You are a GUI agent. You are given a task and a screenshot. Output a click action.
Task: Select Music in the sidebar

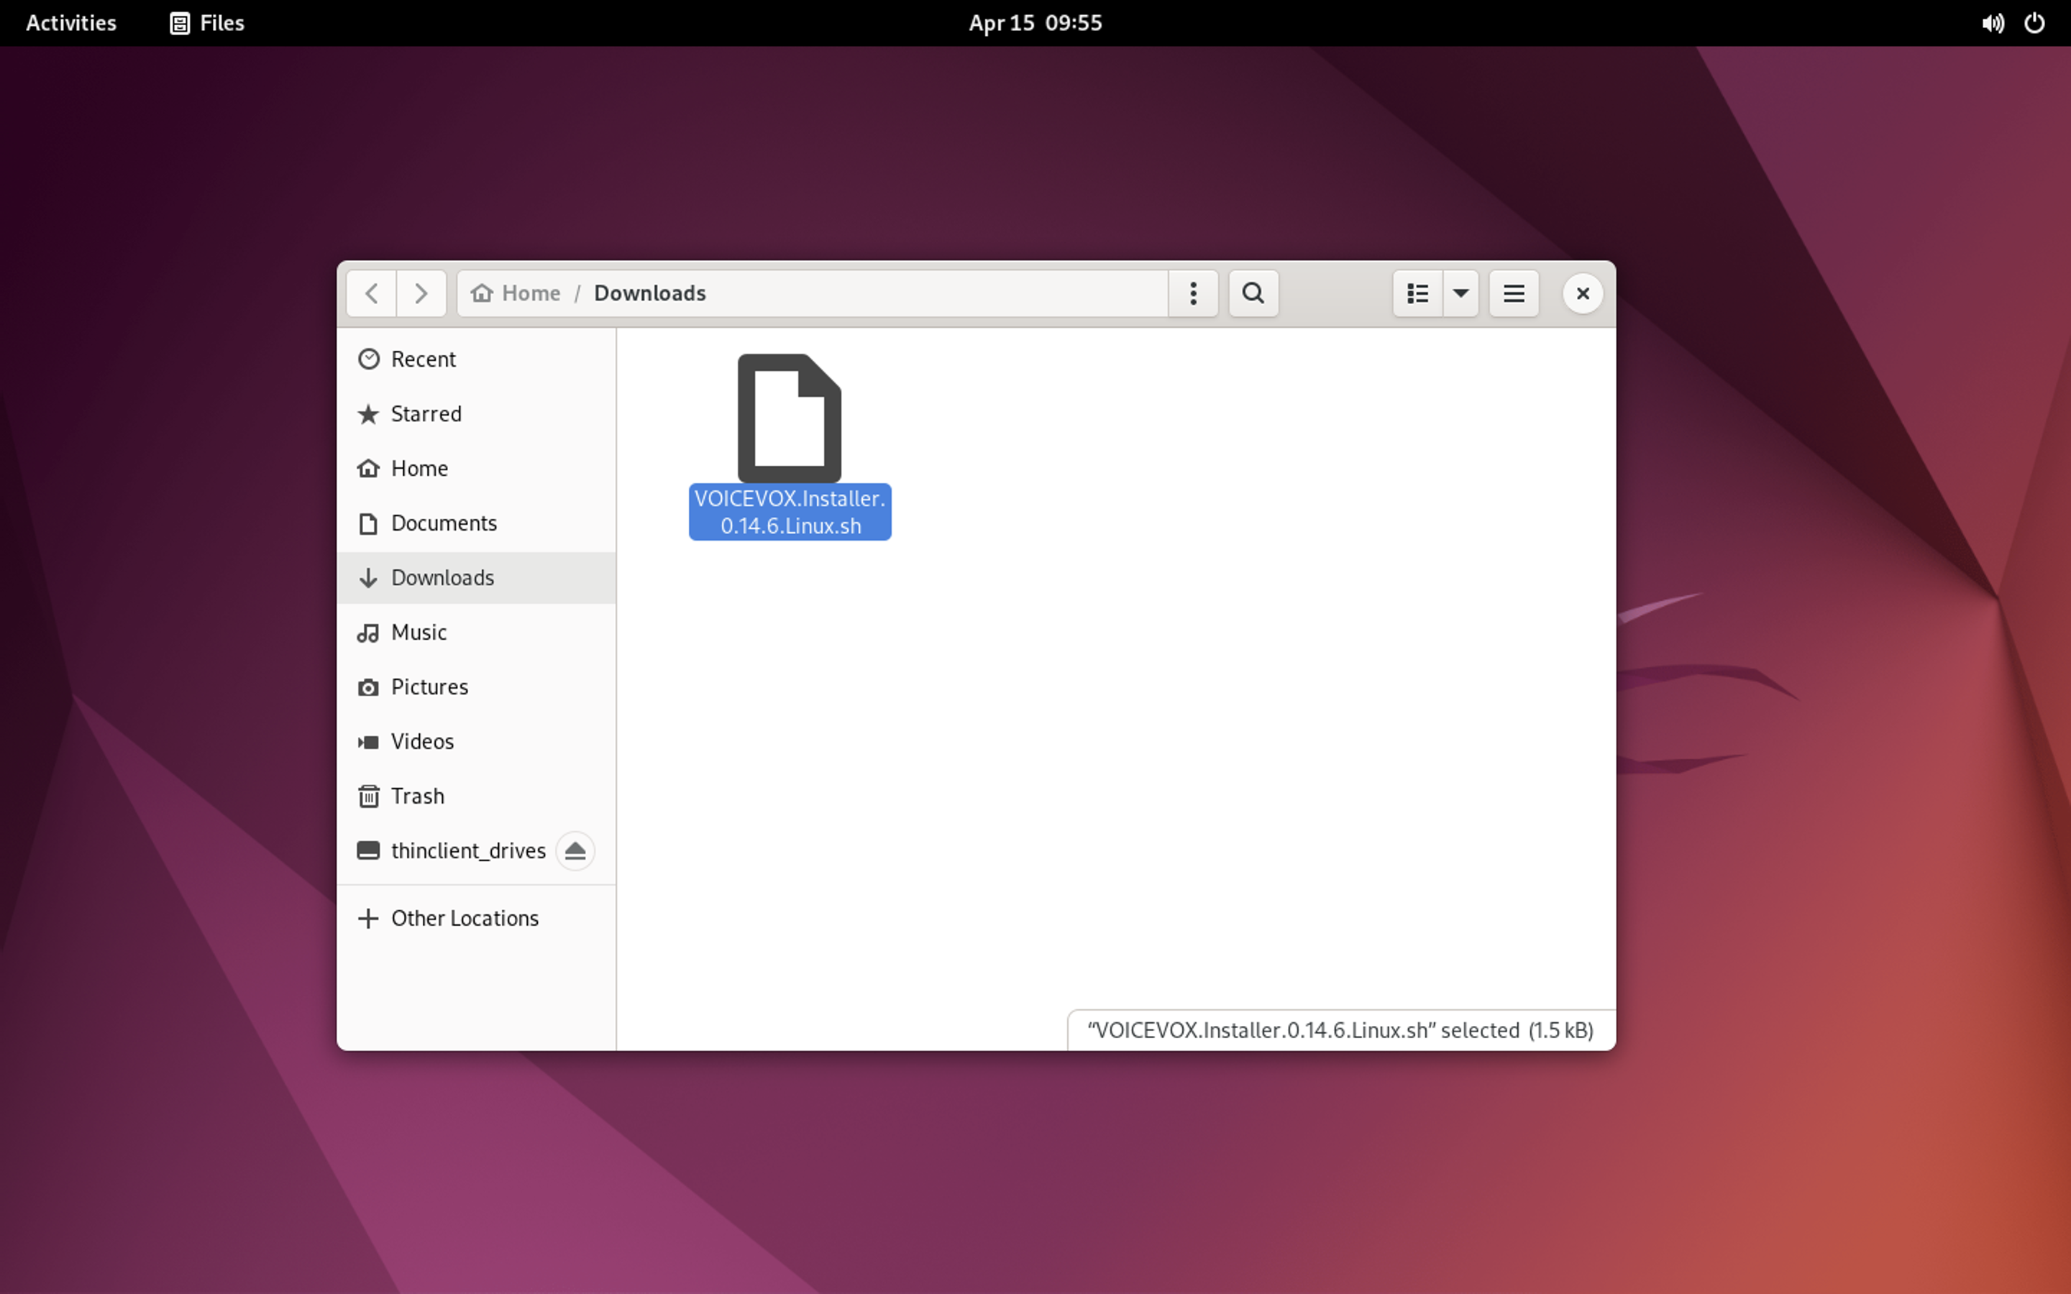point(418,633)
